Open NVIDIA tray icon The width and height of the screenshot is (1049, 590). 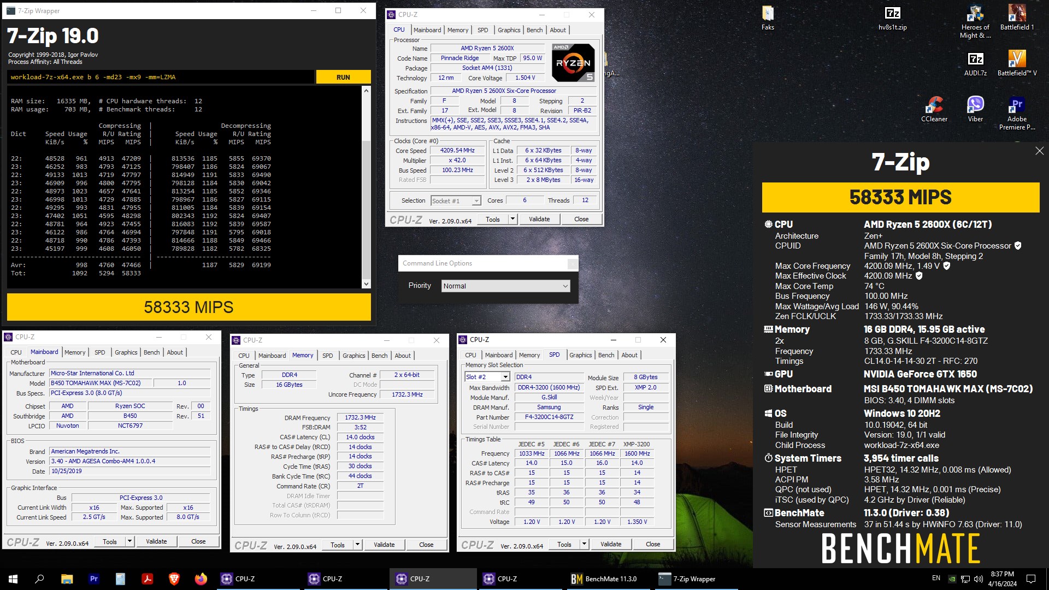[x=952, y=579]
